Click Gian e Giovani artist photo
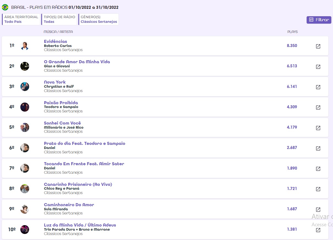 point(25,66)
